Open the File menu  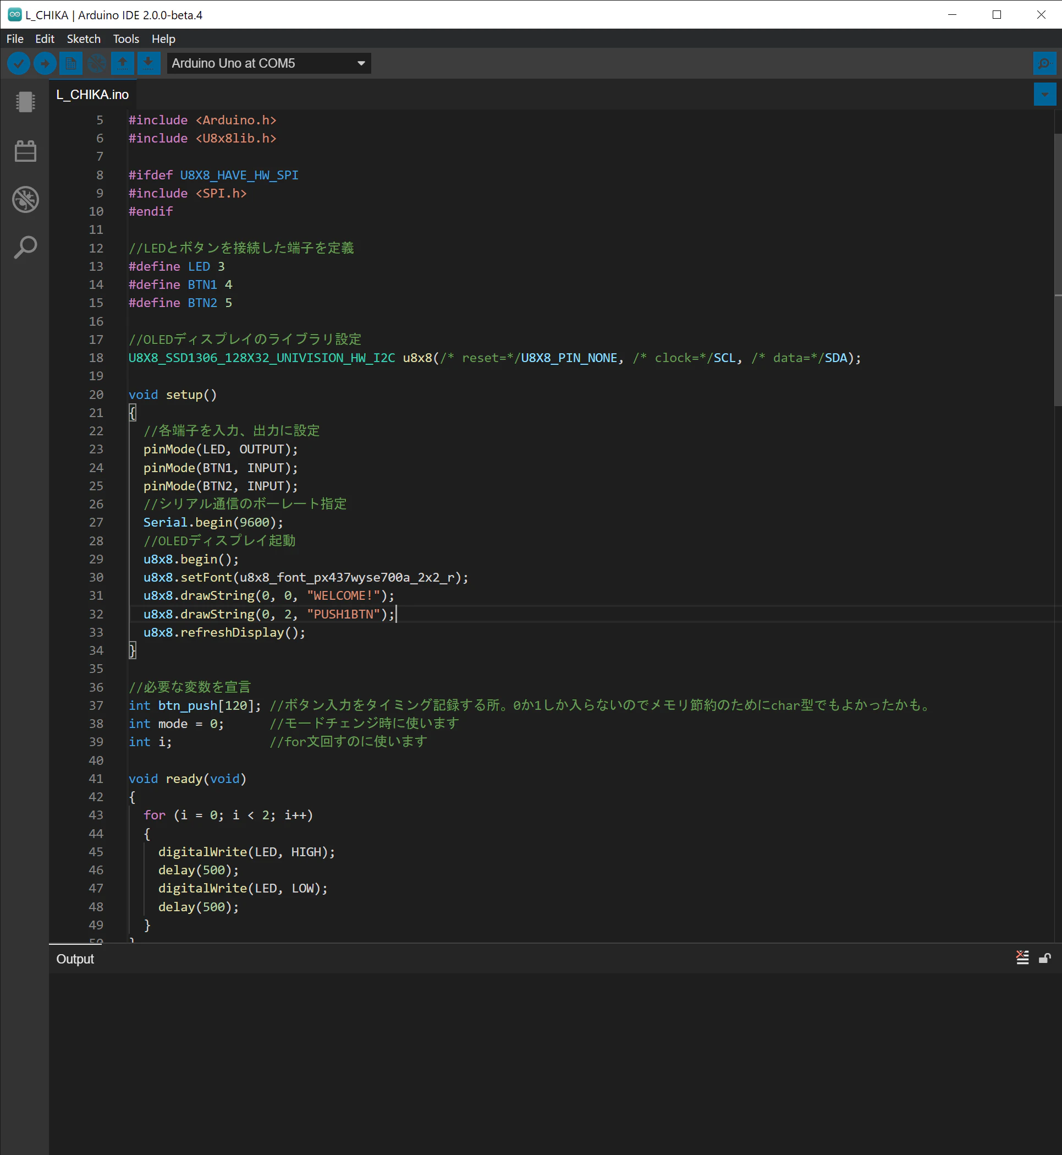15,39
